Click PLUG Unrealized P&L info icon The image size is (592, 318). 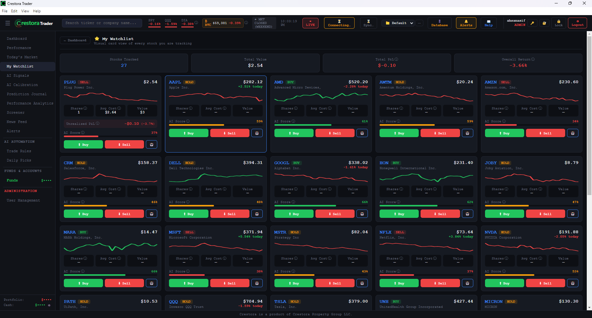(x=98, y=124)
